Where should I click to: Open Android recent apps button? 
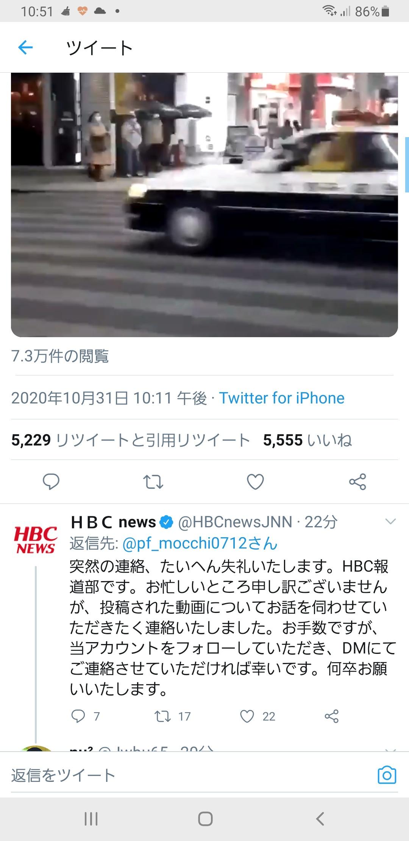[x=91, y=819]
